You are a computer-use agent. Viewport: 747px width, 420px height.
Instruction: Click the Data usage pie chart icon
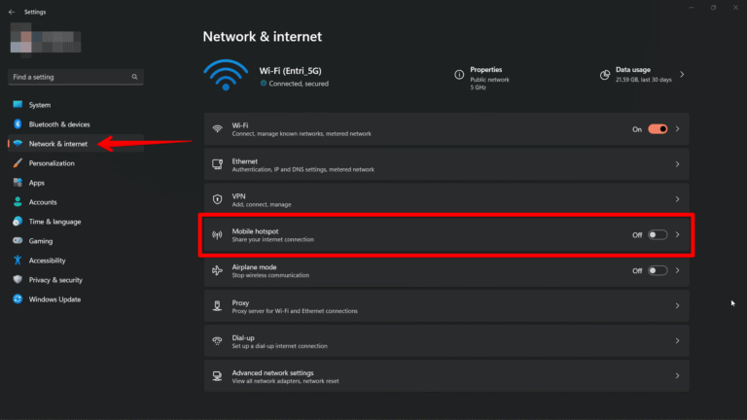pos(605,74)
